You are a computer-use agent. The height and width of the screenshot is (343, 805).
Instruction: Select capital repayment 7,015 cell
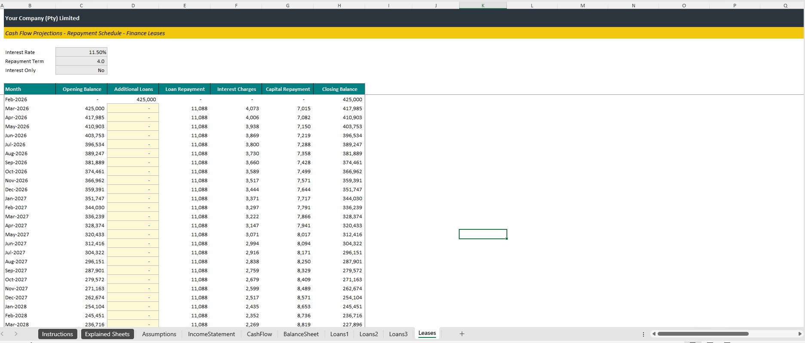287,108
